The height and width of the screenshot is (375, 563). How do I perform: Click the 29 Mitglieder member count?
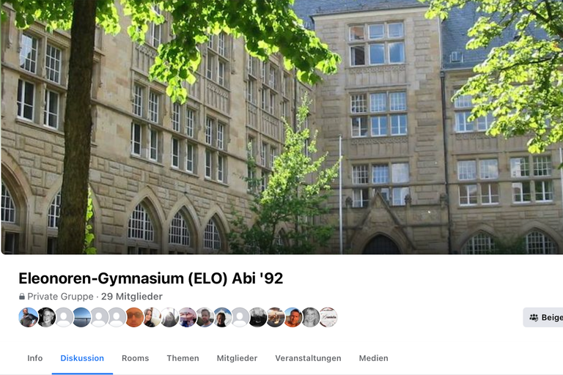click(132, 297)
